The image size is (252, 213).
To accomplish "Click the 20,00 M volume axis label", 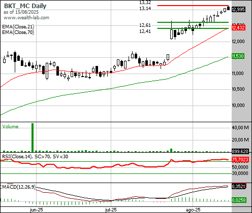I will (240, 139).
